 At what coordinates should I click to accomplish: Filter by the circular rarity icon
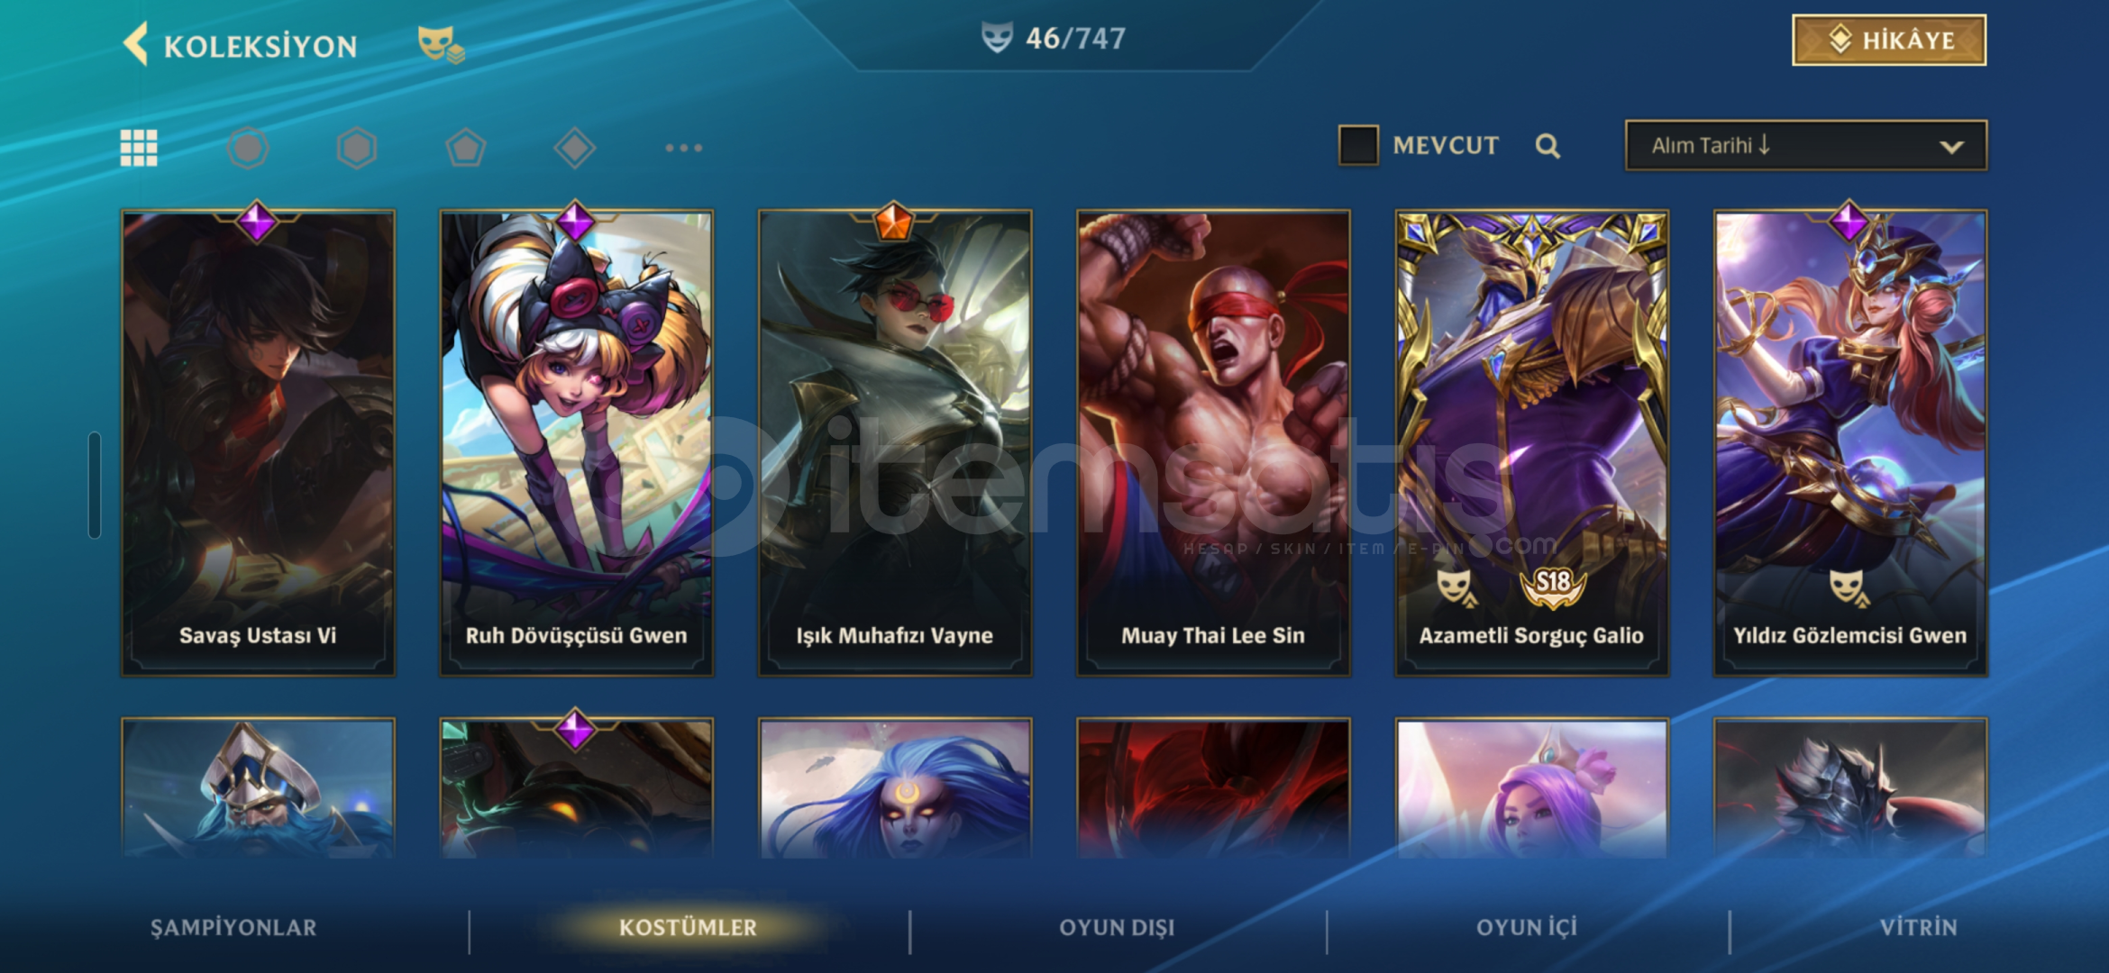click(248, 148)
